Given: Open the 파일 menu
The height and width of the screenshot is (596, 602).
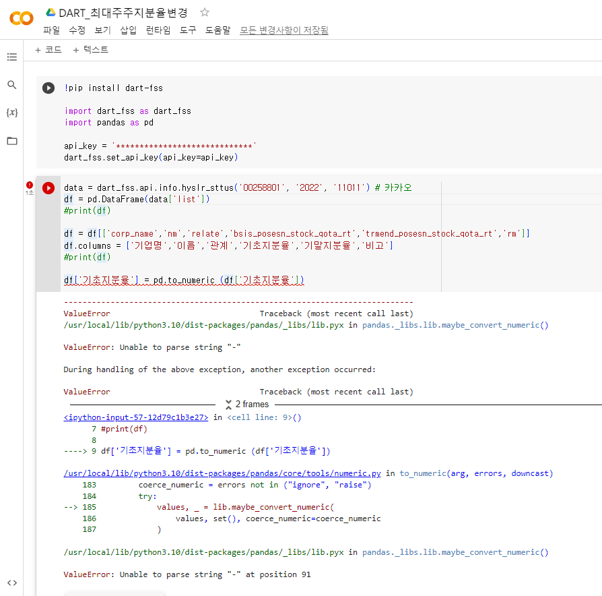Looking at the screenshot, I should 51,30.
